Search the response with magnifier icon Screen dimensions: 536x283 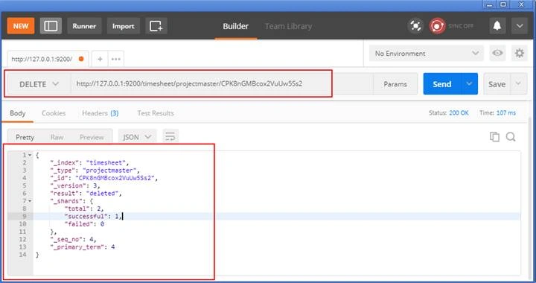click(x=511, y=137)
